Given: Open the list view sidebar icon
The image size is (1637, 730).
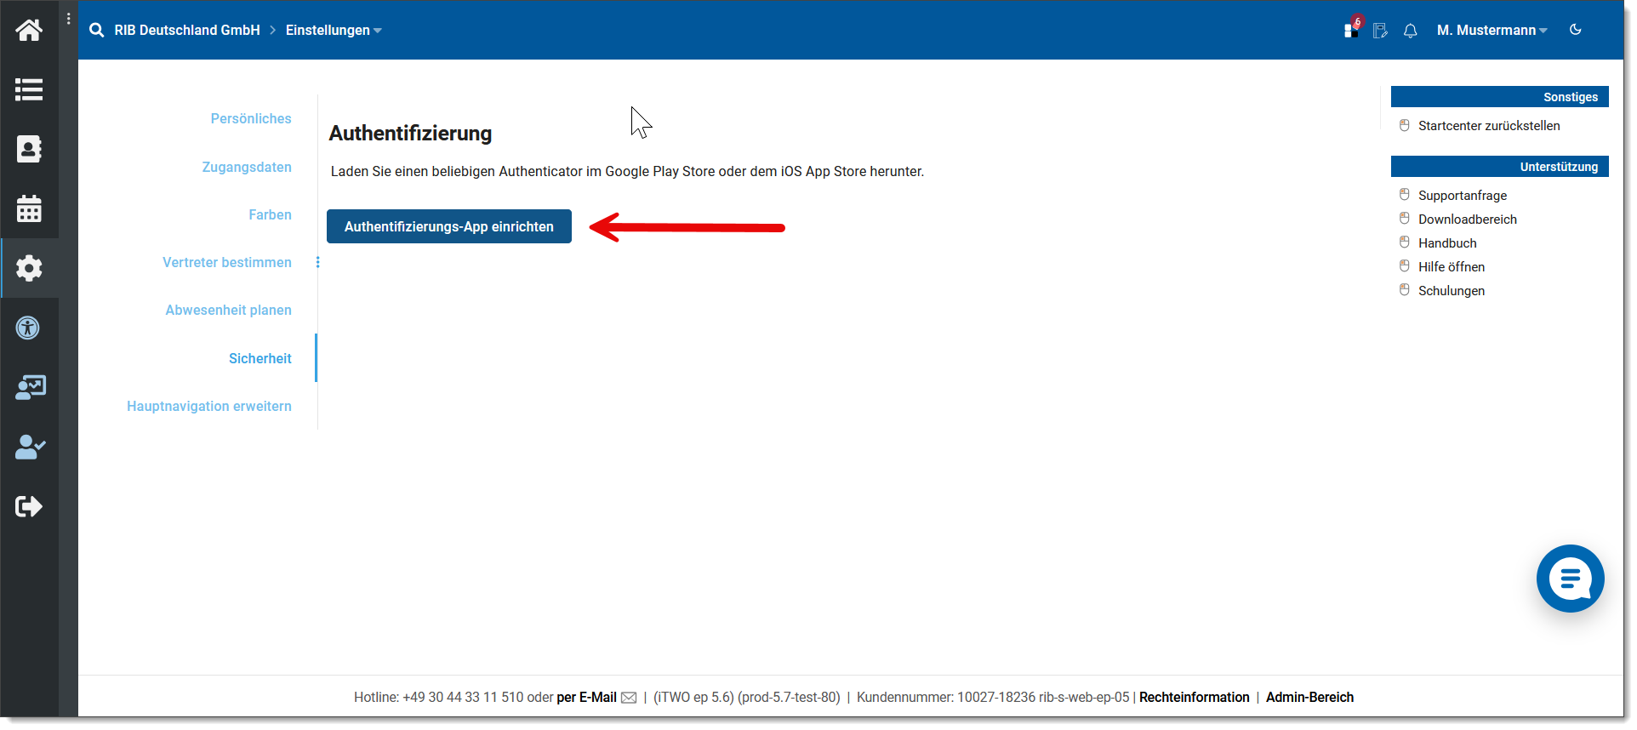Looking at the screenshot, I should click(29, 90).
